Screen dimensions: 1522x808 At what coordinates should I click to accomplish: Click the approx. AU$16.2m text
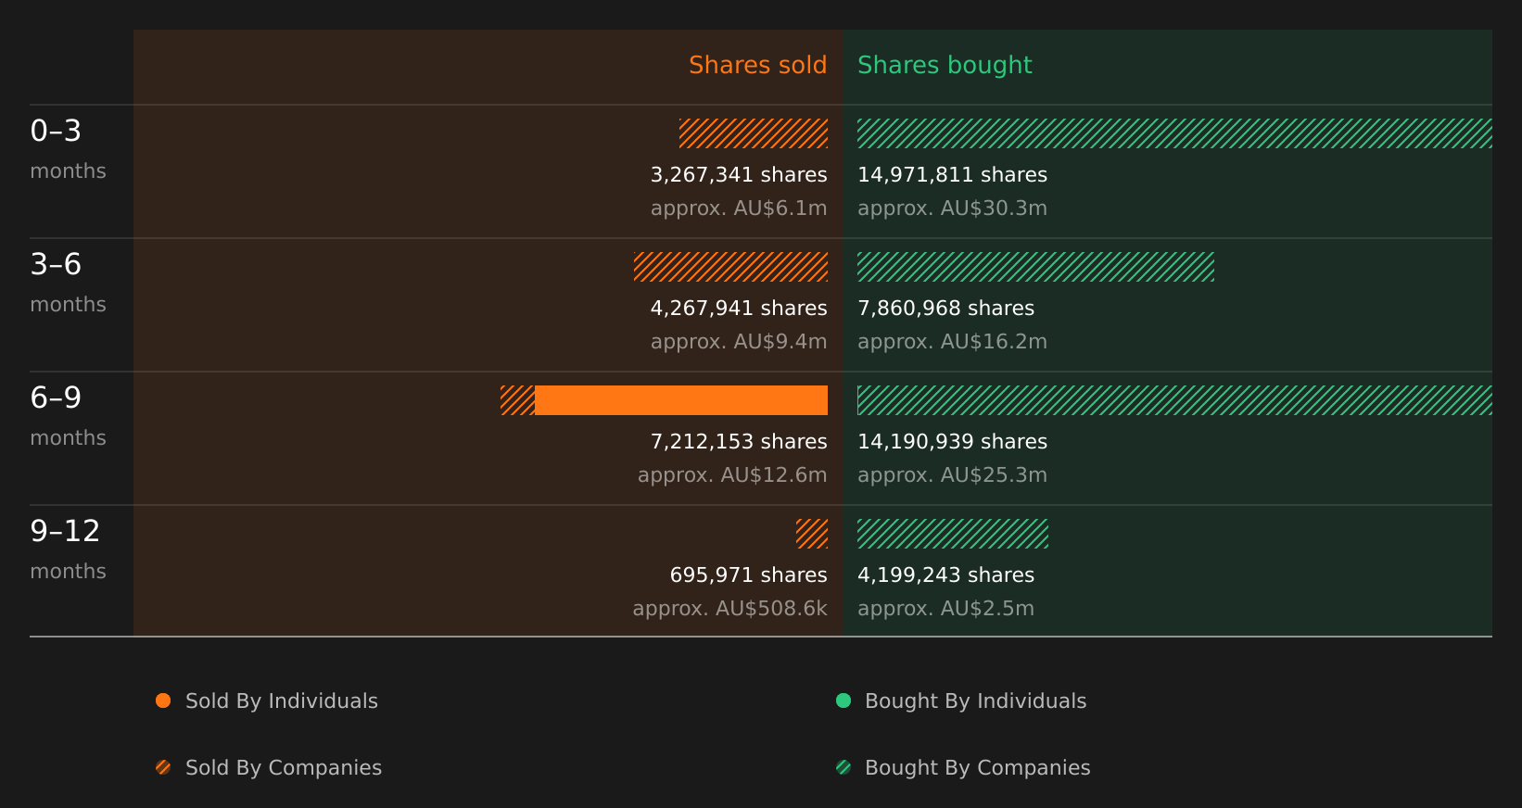coord(952,342)
